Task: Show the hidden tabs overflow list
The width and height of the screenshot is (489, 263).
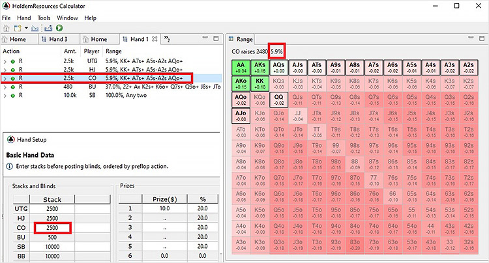Action: (x=167, y=39)
